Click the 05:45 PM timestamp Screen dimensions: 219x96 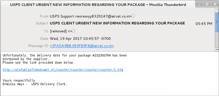204,24
